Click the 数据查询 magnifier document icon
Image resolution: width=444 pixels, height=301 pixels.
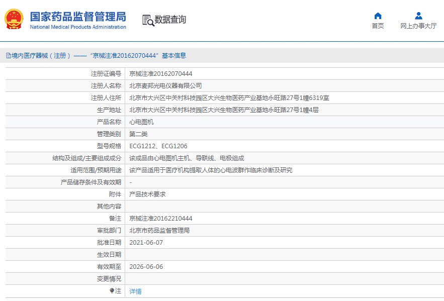(147, 20)
